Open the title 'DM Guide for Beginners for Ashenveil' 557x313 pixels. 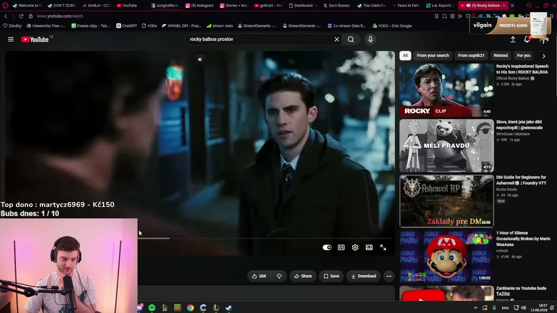[521, 180]
